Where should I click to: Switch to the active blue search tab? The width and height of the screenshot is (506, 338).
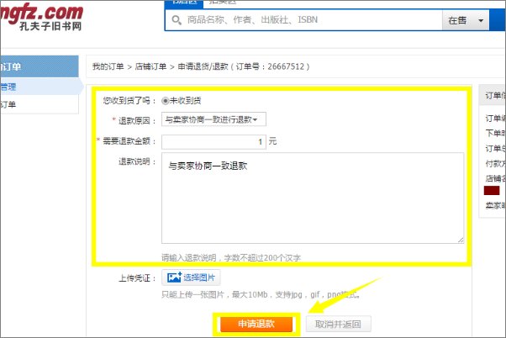coord(184,3)
